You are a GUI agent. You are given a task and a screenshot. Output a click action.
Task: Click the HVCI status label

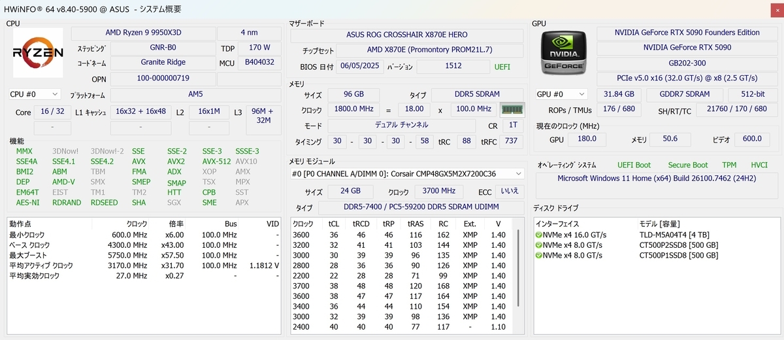tap(759, 165)
